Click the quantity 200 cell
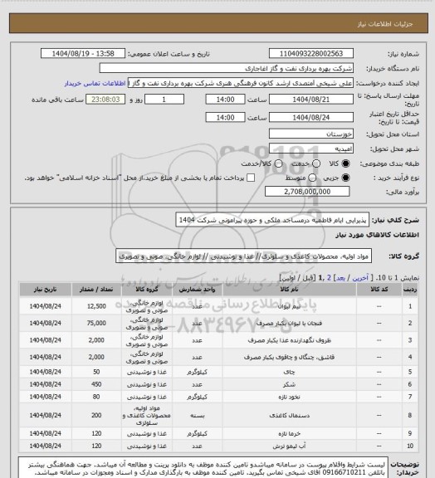435x478 pixels. coord(96,415)
